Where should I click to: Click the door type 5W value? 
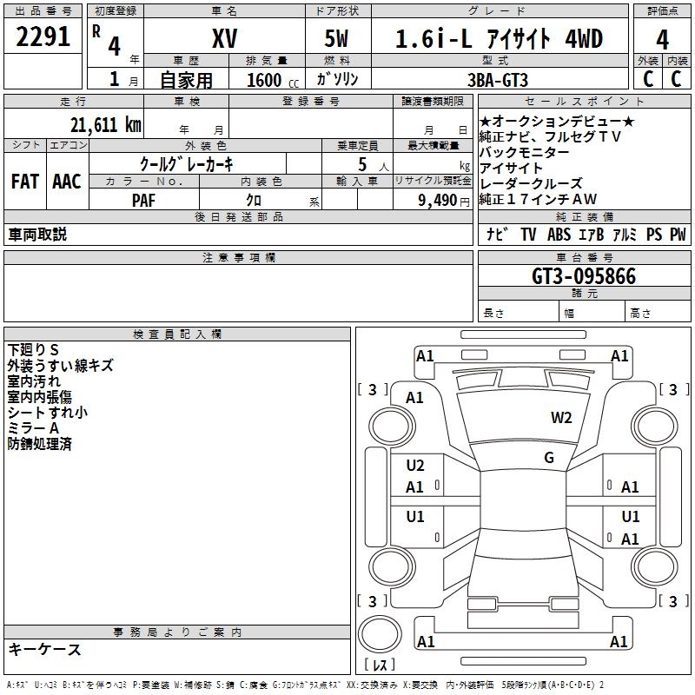pos(336,38)
